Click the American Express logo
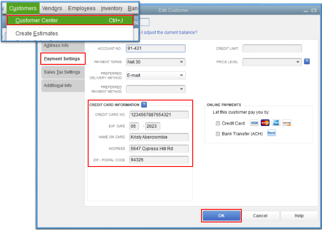Image resolution: width=322 pixels, height=230 pixels. [276, 123]
